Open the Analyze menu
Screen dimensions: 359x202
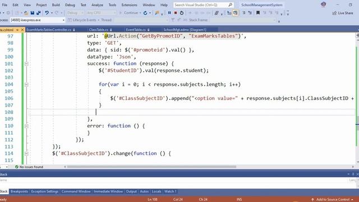pos(97,5)
